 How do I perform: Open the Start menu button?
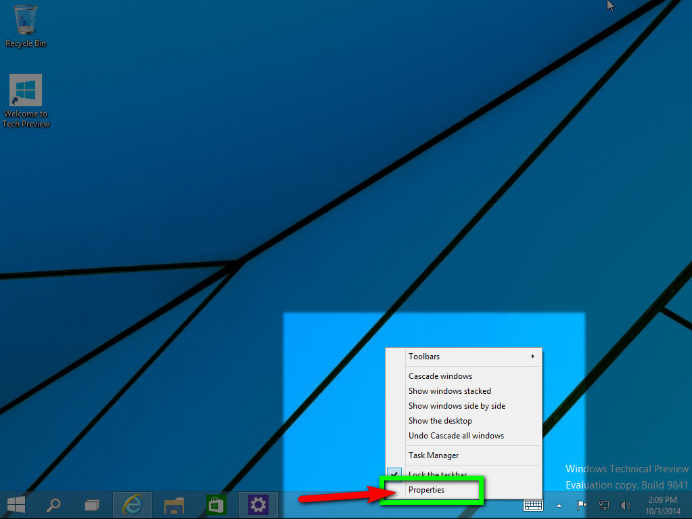[x=16, y=505]
